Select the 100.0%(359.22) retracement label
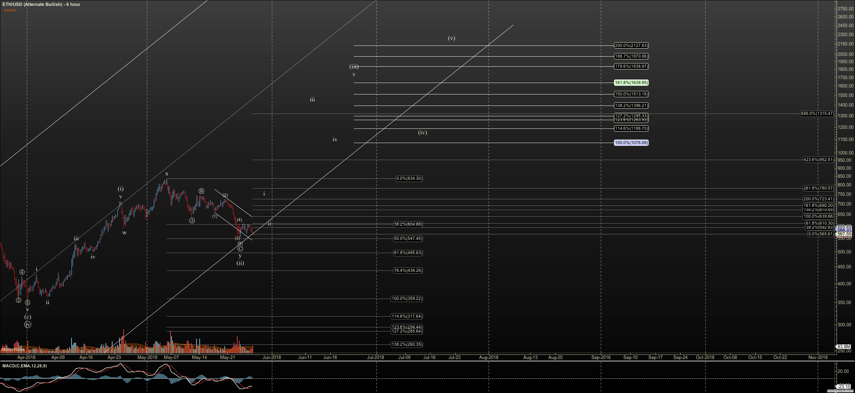Image resolution: width=855 pixels, height=393 pixels. pos(407,299)
